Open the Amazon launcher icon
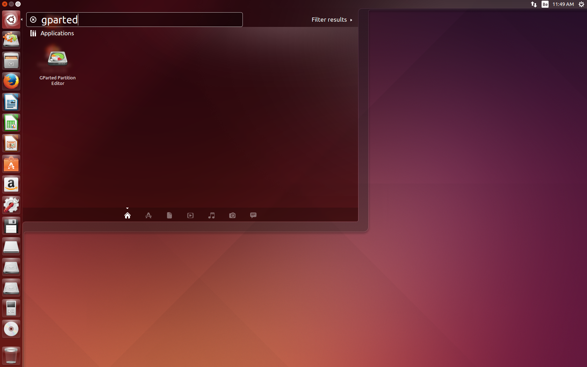Screen dimensions: 587x367 [x=11, y=185]
